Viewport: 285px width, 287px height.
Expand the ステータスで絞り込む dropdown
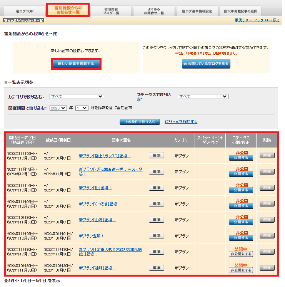pyautogui.click(x=203, y=97)
